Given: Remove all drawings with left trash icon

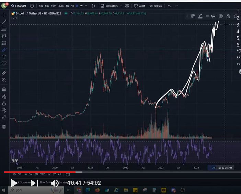Looking at the screenshot, I should [4, 127].
